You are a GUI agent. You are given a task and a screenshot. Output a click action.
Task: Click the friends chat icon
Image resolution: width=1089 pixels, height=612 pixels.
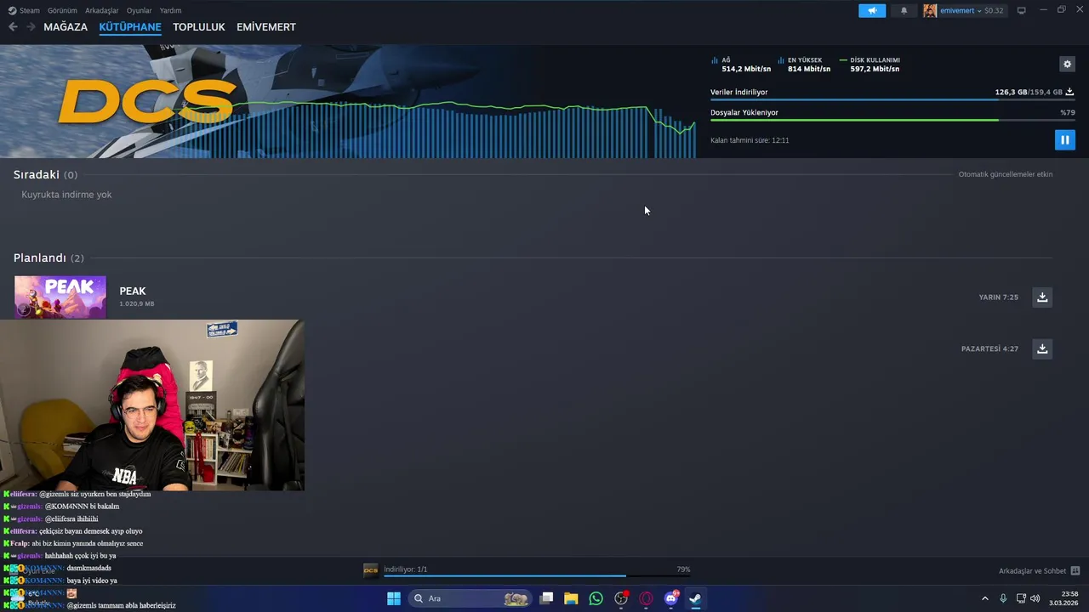[x=1075, y=571]
